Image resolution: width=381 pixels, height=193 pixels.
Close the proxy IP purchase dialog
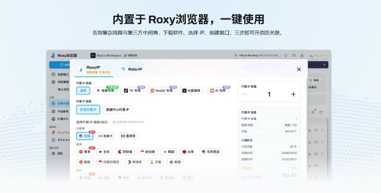pos(299,69)
